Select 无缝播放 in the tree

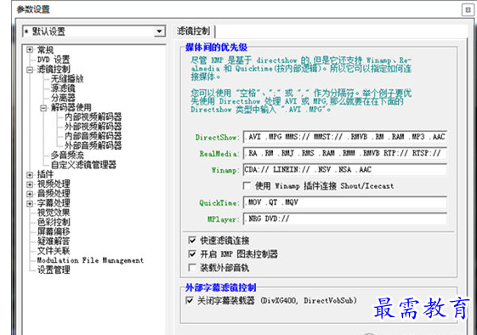(67, 79)
